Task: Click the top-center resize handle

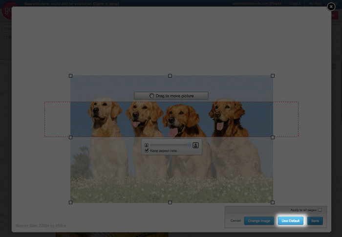Action: (x=170, y=76)
